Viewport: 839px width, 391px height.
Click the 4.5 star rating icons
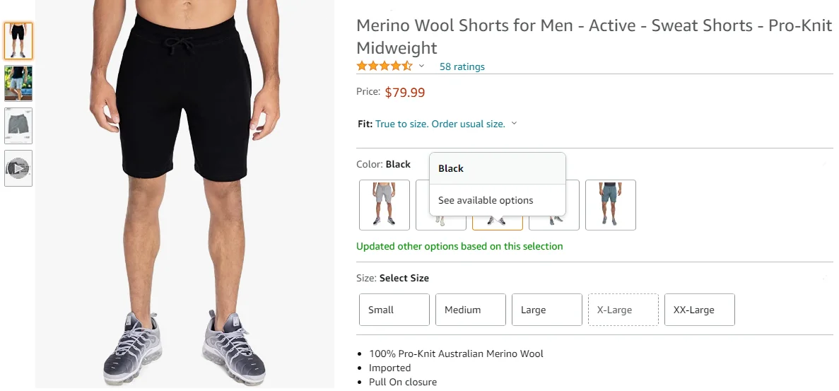384,66
